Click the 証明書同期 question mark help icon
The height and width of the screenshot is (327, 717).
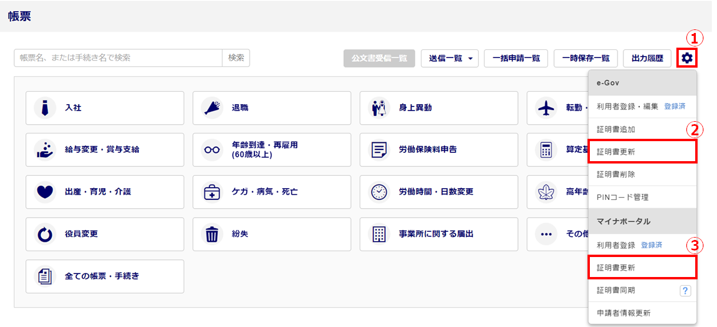pyautogui.click(x=685, y=291)
